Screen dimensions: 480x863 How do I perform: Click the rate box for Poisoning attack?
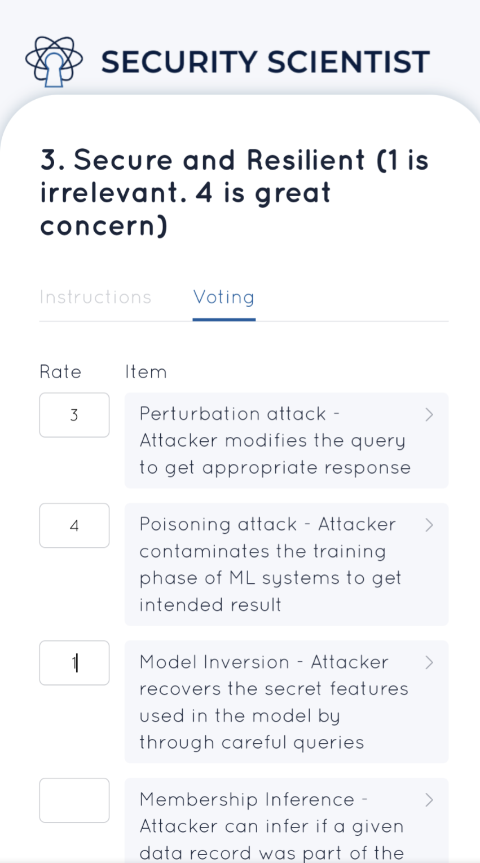pyautogui.click(x=74, y=525)
